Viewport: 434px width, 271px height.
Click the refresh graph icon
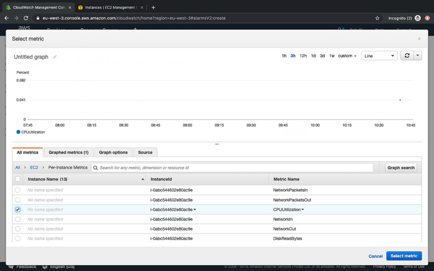pyautogui.click(x=407, y=56)
